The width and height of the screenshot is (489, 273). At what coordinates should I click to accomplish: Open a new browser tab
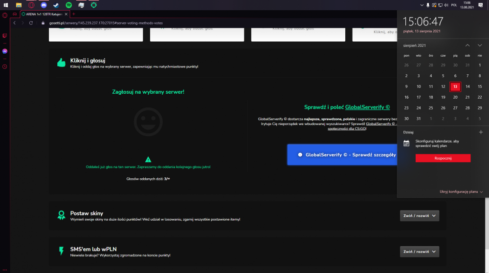pyautogui.click(x=74, y=14)
